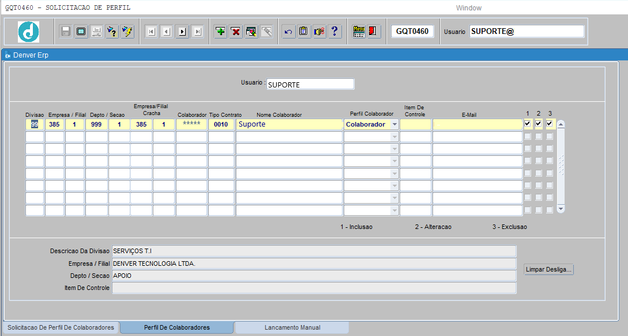The image size is (628, 336).
Task: Click empty Item De Controle description field
Action: click(314, 288)
